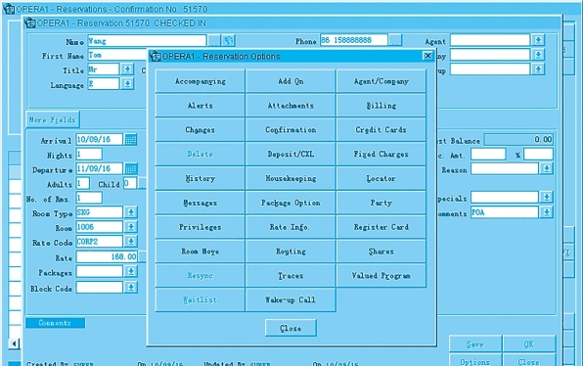The image size is (583, 366).
Task: Open the Register Card option
Action: (x=381, y=227)
